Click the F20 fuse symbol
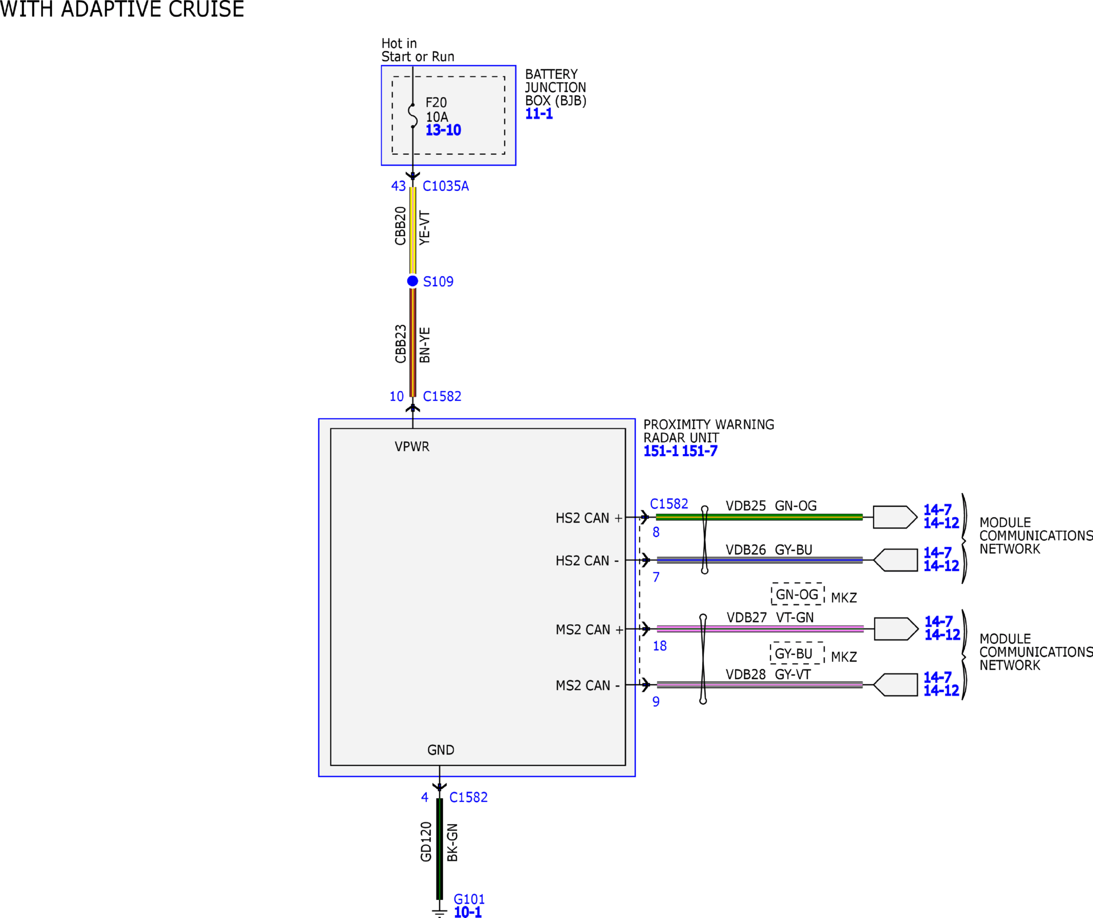 tap(413, 115)
